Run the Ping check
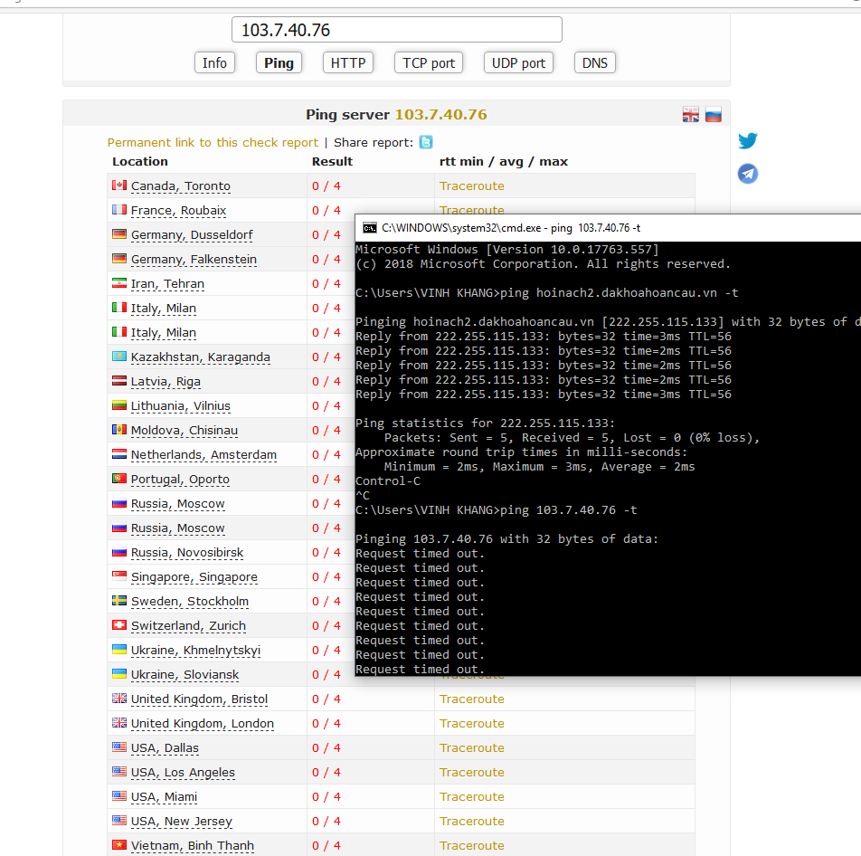The width and height of the screenshot is (861, 856). pos(279,62)
